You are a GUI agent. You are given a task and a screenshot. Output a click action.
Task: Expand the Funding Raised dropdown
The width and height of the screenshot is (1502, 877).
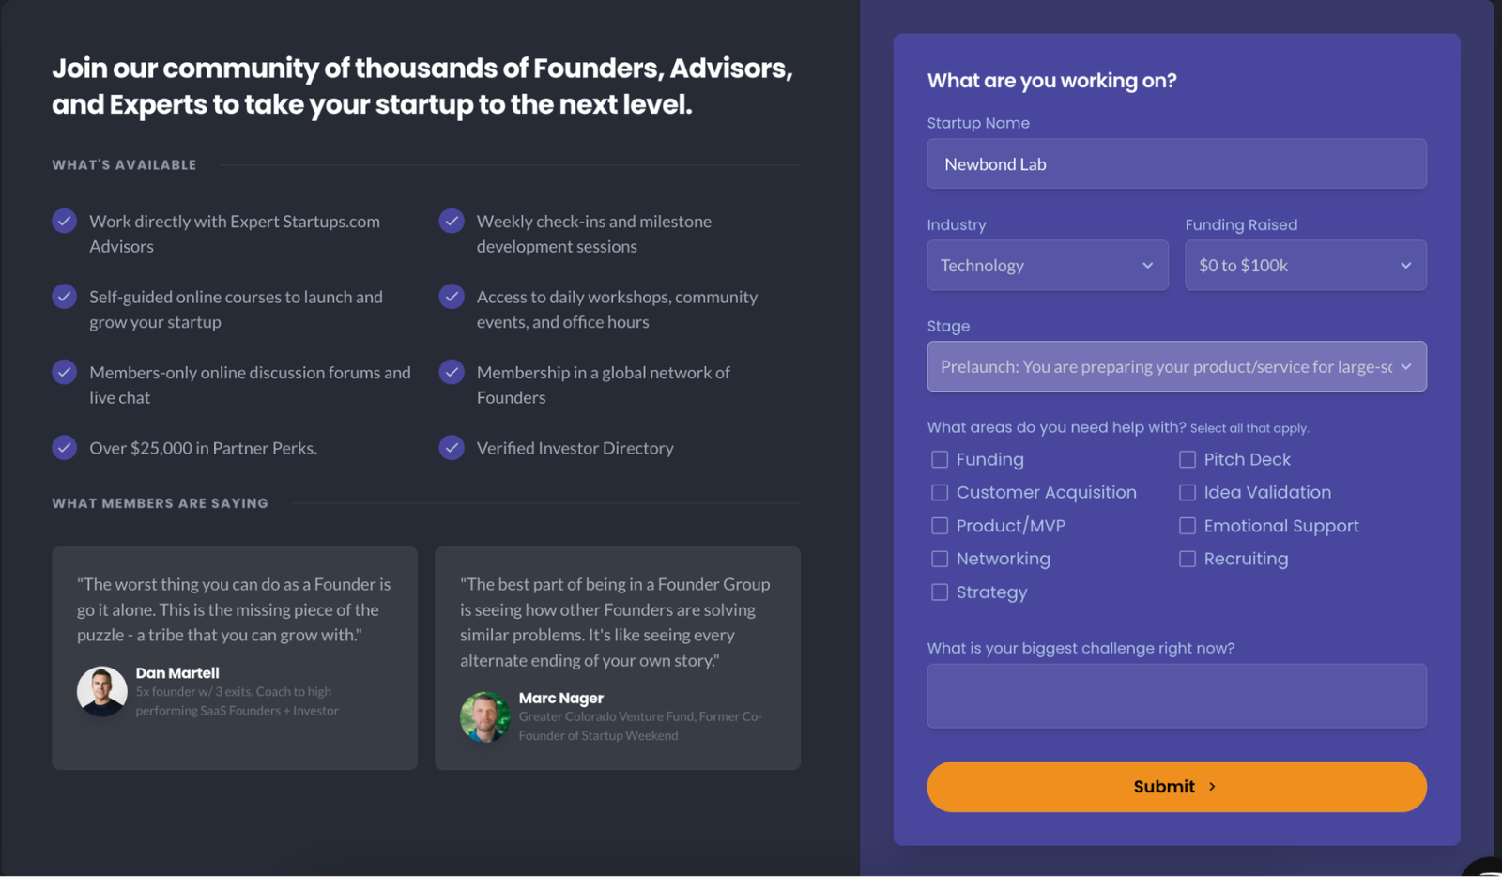[x=1305, y=266]
